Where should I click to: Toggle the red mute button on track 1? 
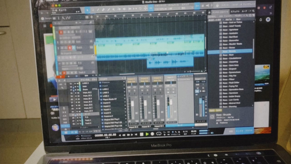coord(61,32)
